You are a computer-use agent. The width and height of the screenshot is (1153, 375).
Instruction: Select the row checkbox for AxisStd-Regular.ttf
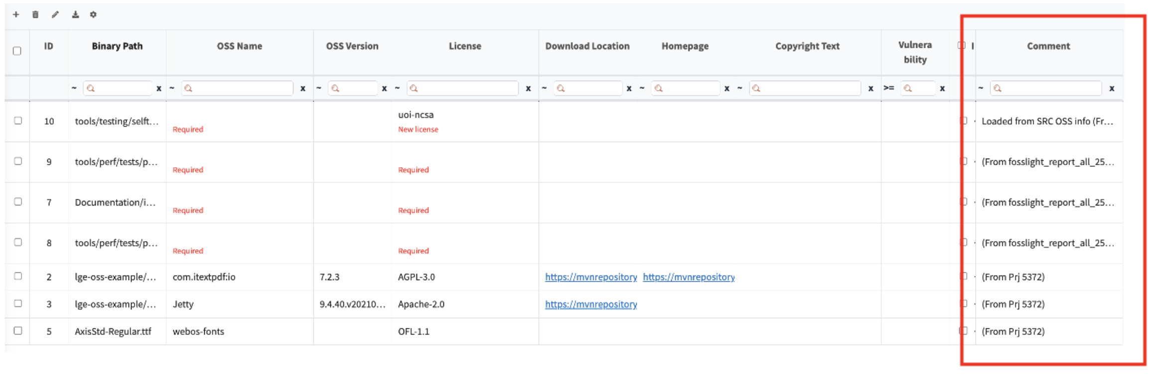point(18,331)
